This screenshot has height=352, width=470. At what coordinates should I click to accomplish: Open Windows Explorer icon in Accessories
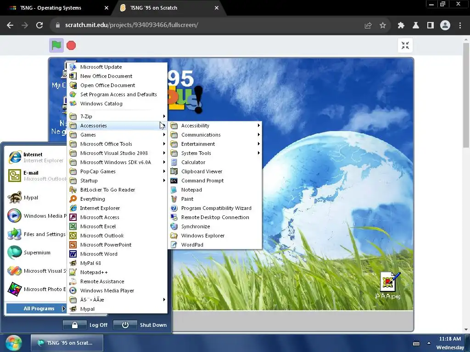click(174, 236)
